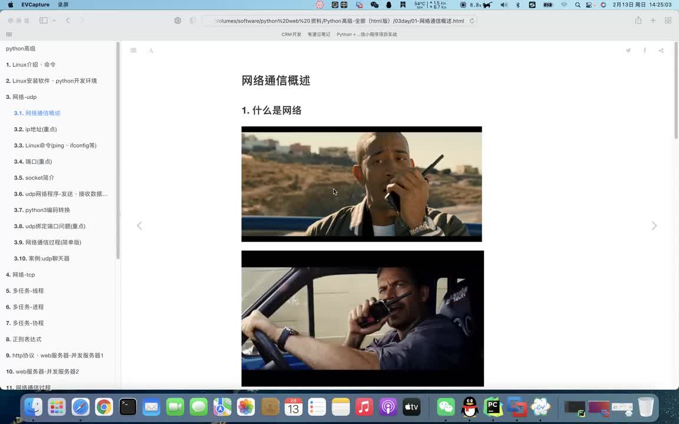Open section 3.7. python3编码转换
Viewport: 679px width, 424px height.
[x=42, y=210]
